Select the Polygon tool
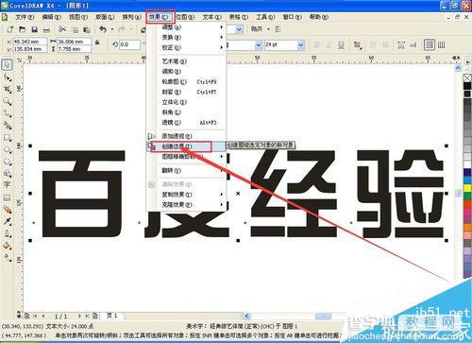Image resolution: width=472 pixels, height=343 pixels. 7,162
